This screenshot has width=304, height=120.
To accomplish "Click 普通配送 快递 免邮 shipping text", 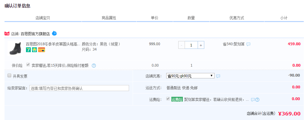I will tap(182, 88).
